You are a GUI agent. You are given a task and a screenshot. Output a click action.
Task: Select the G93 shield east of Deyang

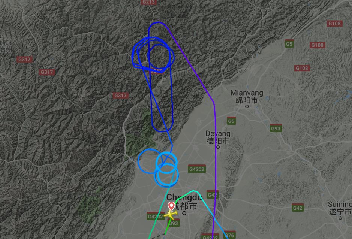pyautogui.click(x=276, y=128)
